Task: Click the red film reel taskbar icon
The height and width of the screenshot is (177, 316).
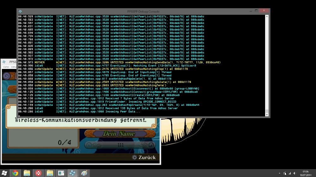Action: pos(38,173)
